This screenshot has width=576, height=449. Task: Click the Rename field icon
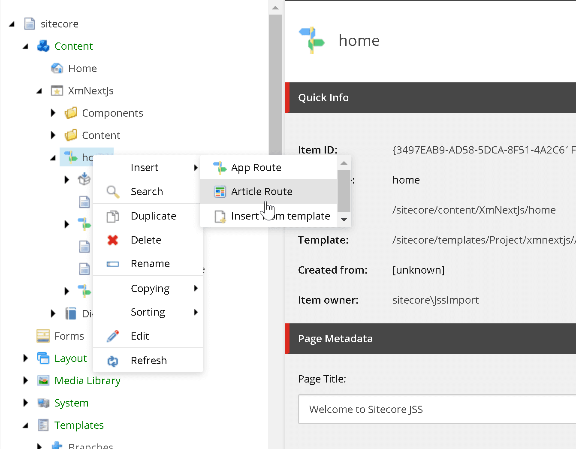click(113, 264)
